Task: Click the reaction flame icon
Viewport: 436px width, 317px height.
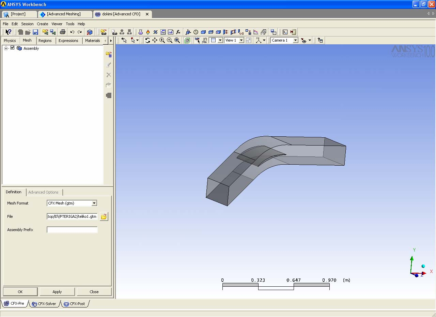Action: pos(148,32)
